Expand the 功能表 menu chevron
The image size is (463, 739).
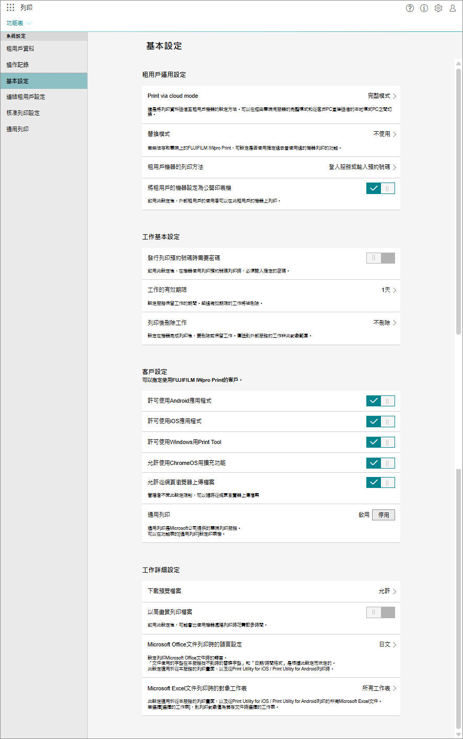tap(29, 24)
